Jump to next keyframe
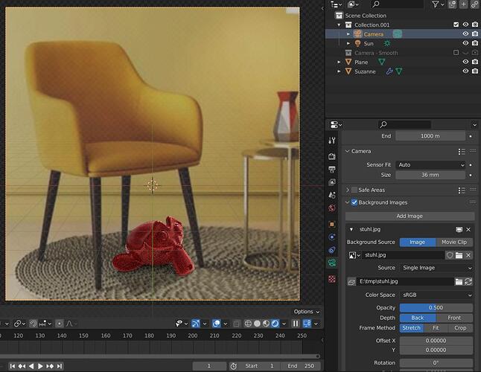This screenshot has height=372, width=481. tap(50, 366)
